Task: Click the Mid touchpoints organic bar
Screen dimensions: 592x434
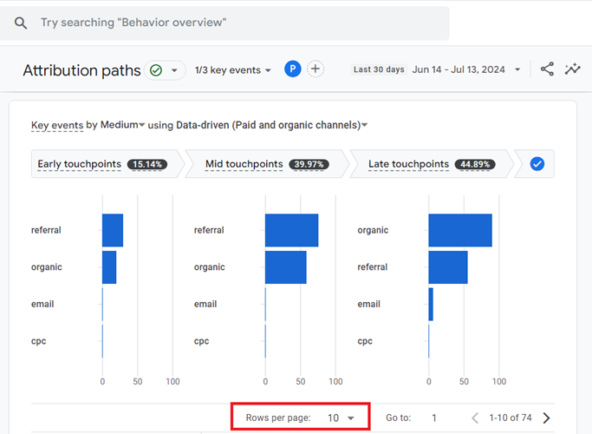Action: click(x=286, y=267)
